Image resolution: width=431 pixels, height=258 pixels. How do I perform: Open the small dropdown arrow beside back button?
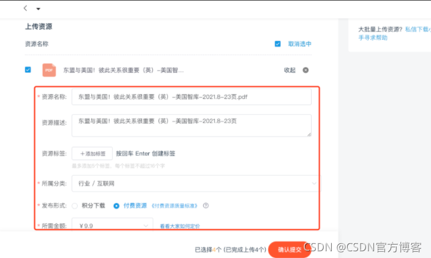click(x=38, y=9)
